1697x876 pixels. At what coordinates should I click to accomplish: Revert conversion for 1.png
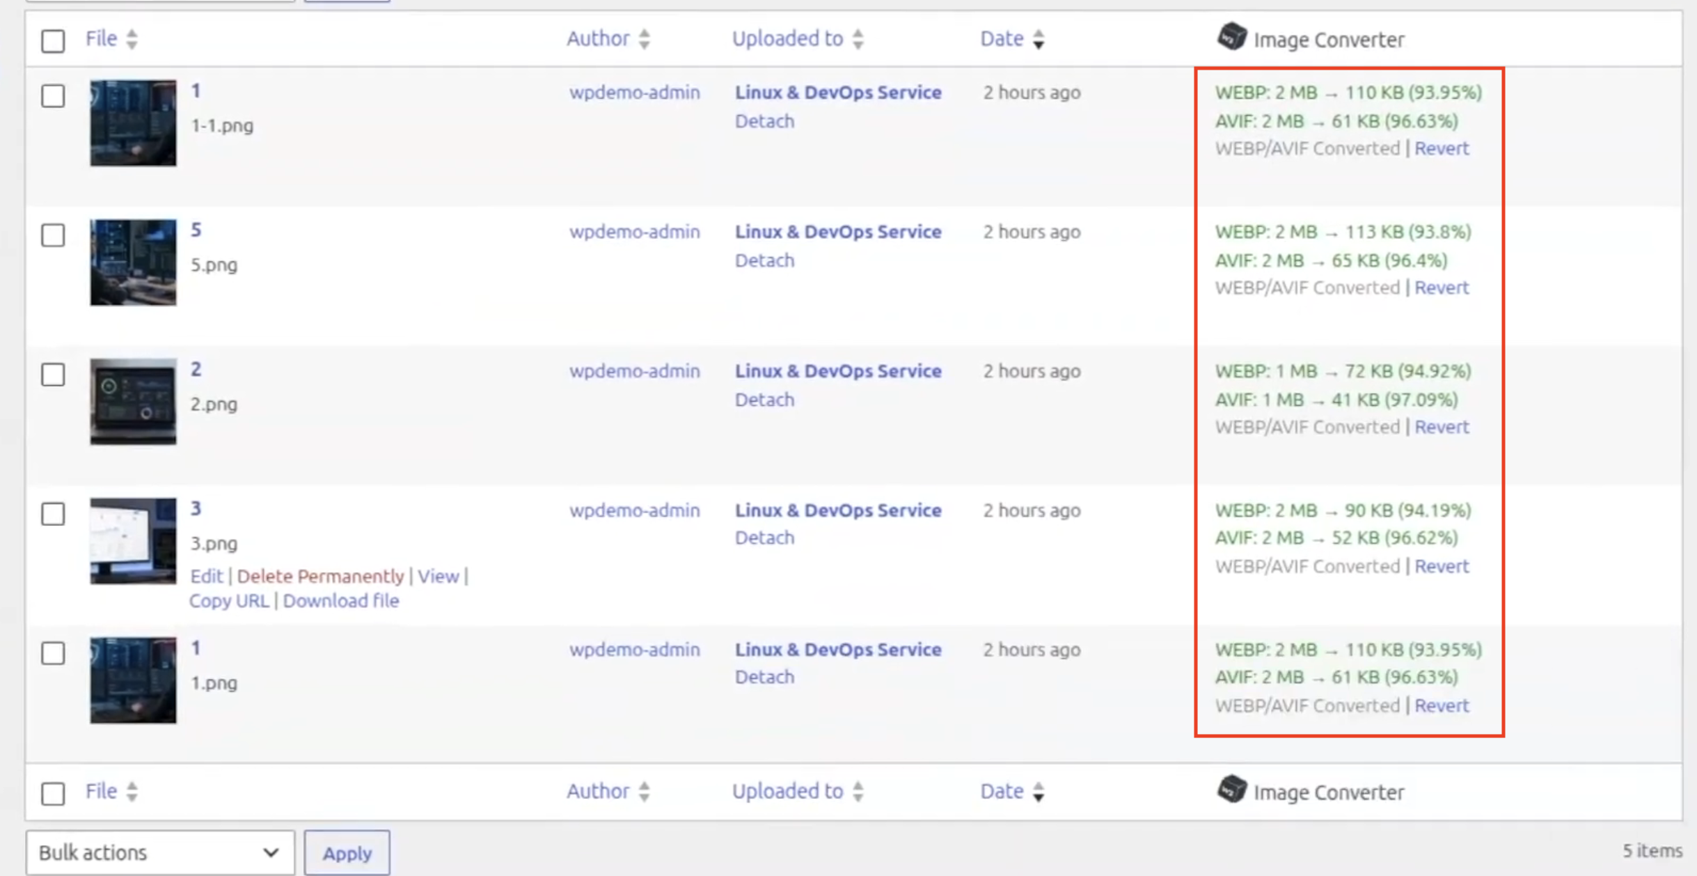click(1442, 705)
